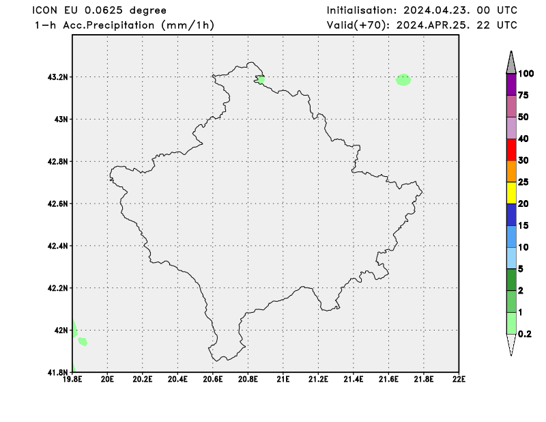The height and width of the screenshot is (422, 546).
Task: Click the "Valid(+70): 2024.APR.25. 22 UTC" text
Action: click(x=422, y=25)
